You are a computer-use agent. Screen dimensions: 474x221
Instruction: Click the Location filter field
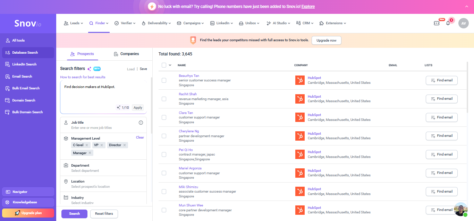click(103, 184)
